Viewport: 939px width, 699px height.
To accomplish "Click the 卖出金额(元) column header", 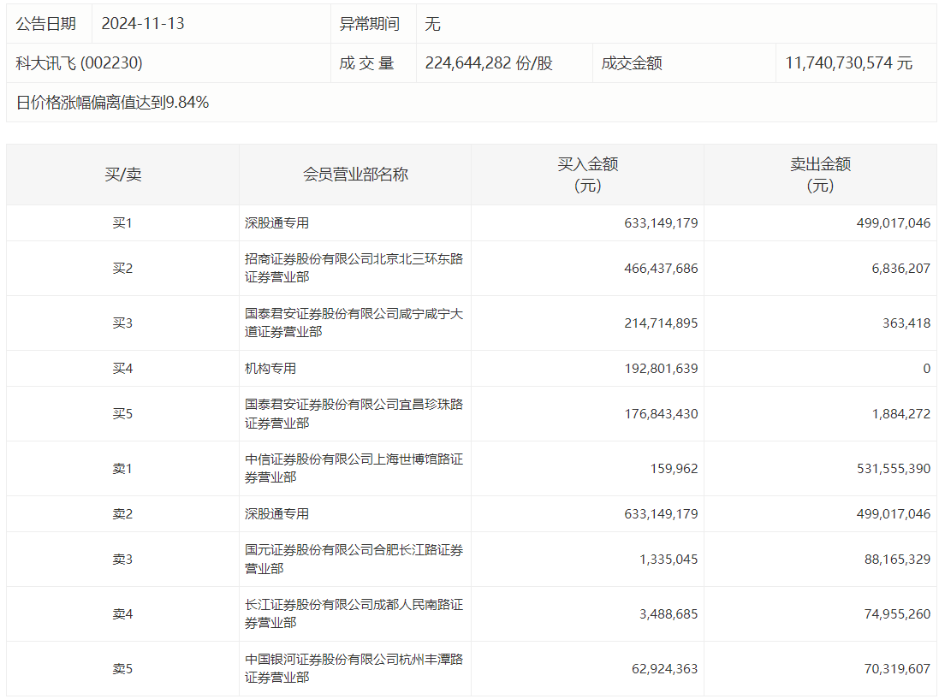I will point(820,175).
